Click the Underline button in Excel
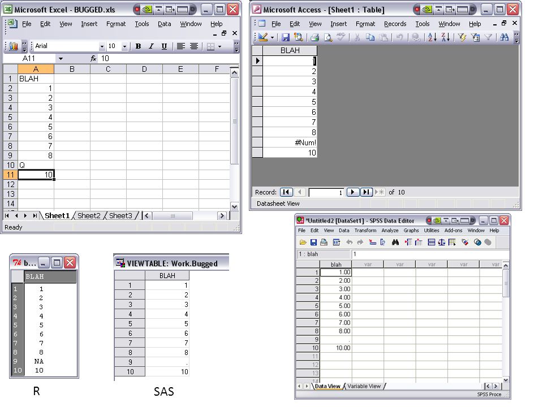The width and height of the screenshot is (543, 407). (164, 46)
